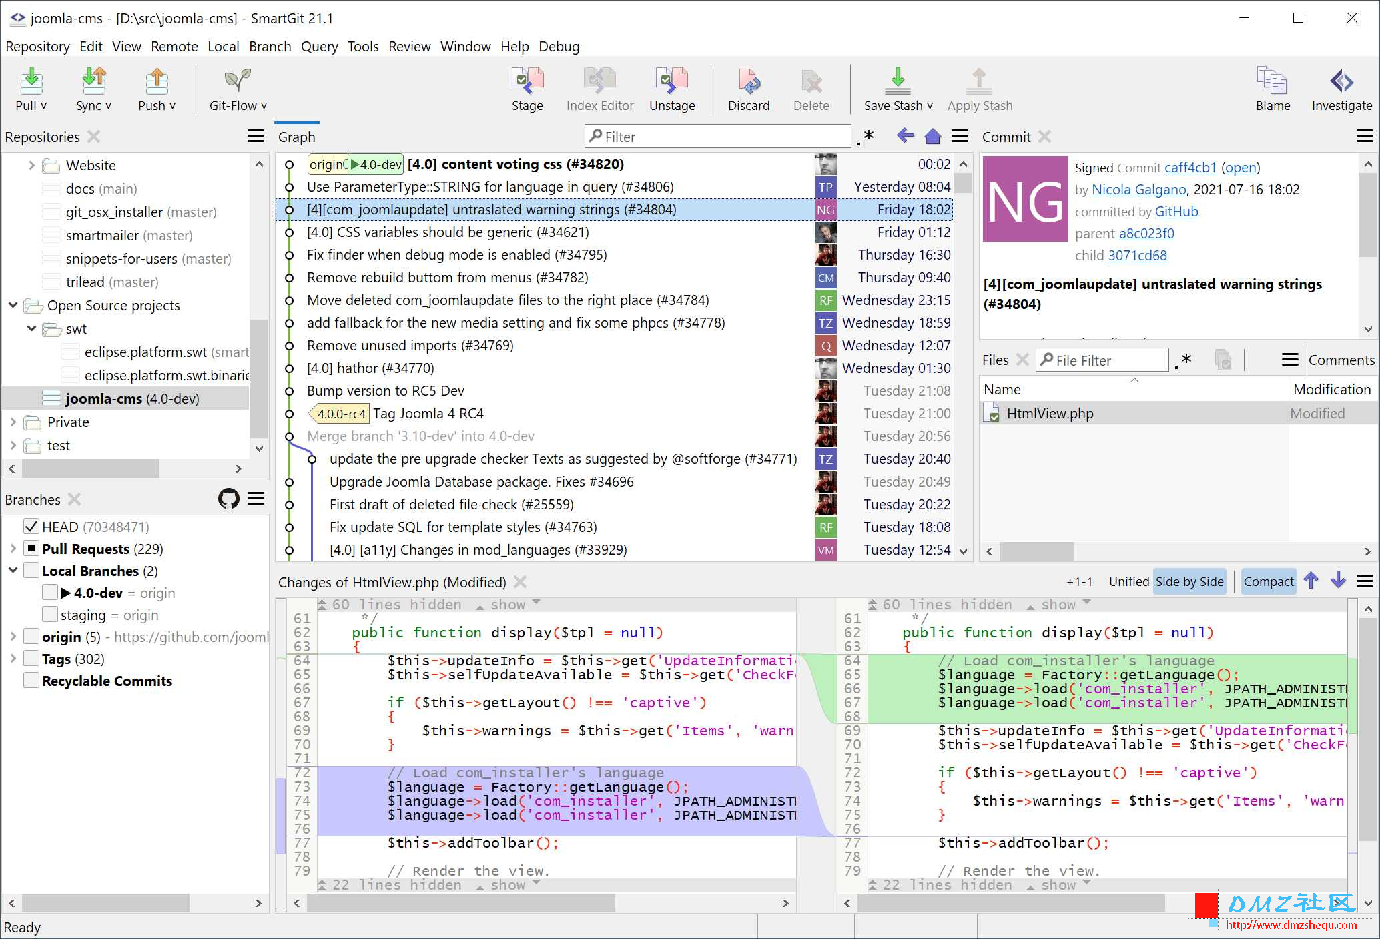1380x939 pixels.
Task: Toggle origin remote checkbox
Action: (31, 637)
